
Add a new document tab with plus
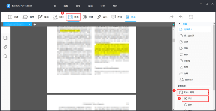click(x=35, y=25)
